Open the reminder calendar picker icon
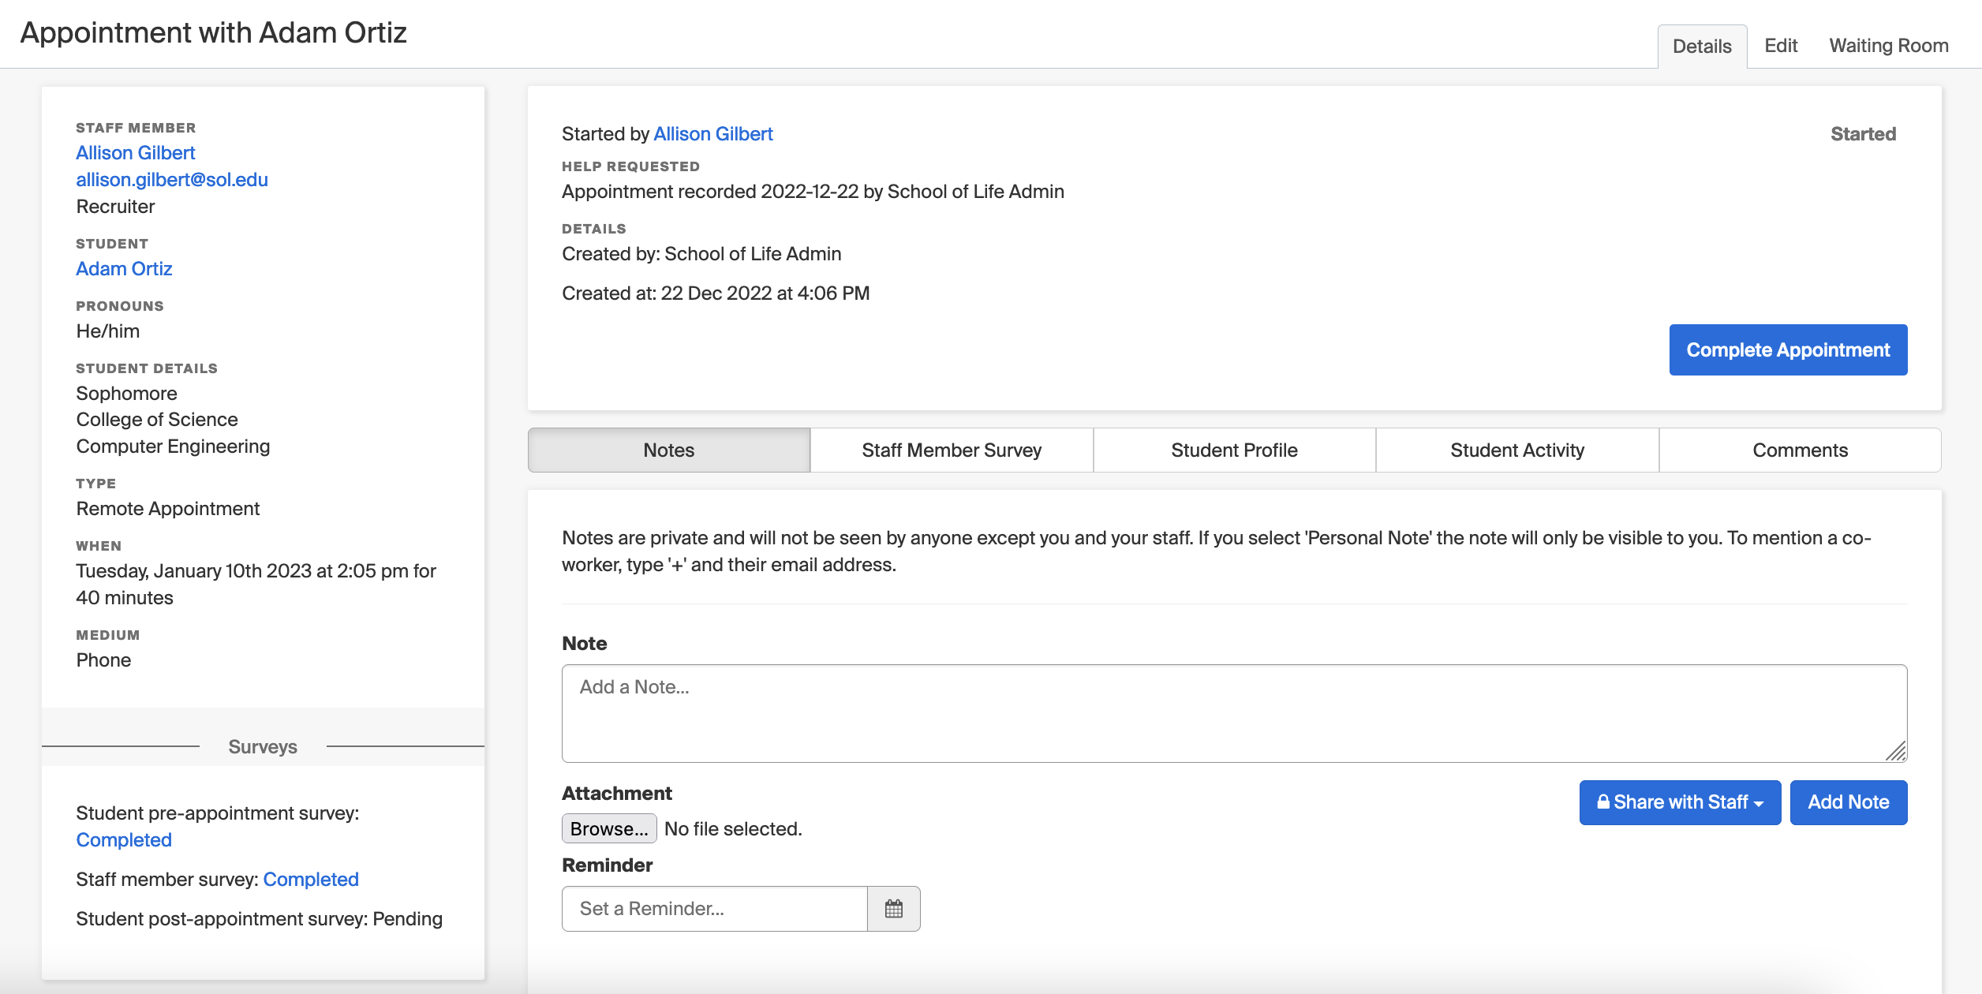1982x994 pixels. (893, 908)
